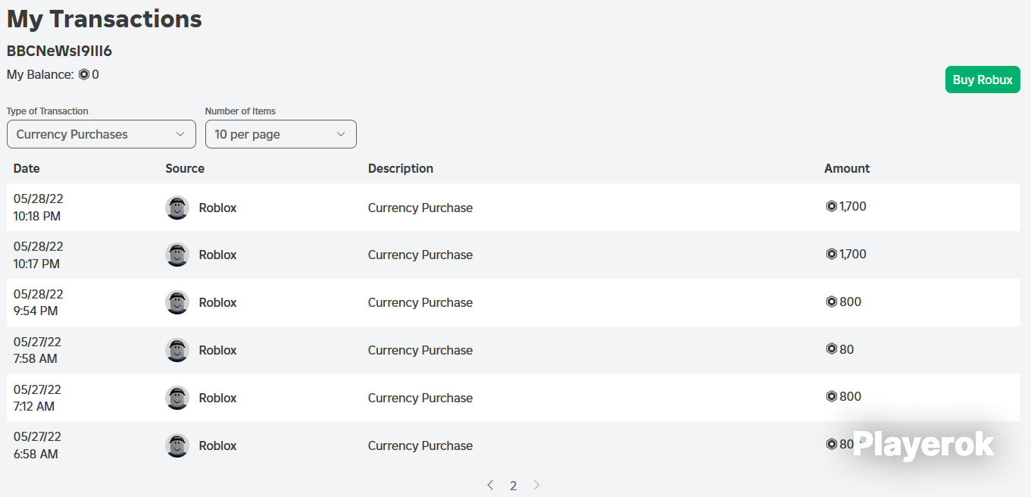
Task: Open the Type of Transaction dropdown
Action: pos(102,134)
